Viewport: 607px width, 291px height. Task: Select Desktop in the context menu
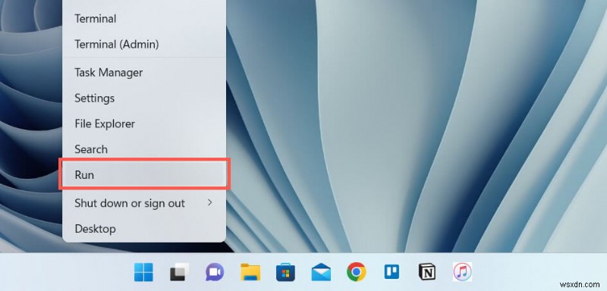[144, 229]
